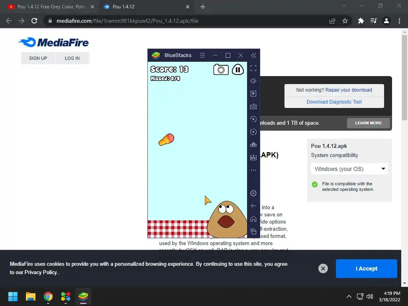Open the taskbar clock showing 4:19 PM
Image resolution: width=408 pixels, height=306 pixels.
(x=390, y=296)
